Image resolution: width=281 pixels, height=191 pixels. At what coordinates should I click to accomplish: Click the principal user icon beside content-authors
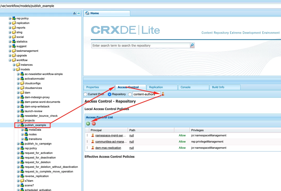[x=163, y=94]
